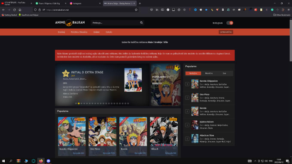This screenshot has width=292, height=164.
Task: Choose Srednje ad quantity link
Action: pos(158,42)
